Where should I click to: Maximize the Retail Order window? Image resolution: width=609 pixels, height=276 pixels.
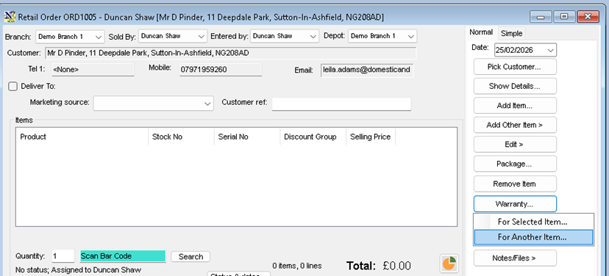[564, 17]
